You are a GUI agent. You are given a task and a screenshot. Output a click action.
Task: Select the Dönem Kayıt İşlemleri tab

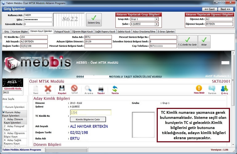coord(41,31)
